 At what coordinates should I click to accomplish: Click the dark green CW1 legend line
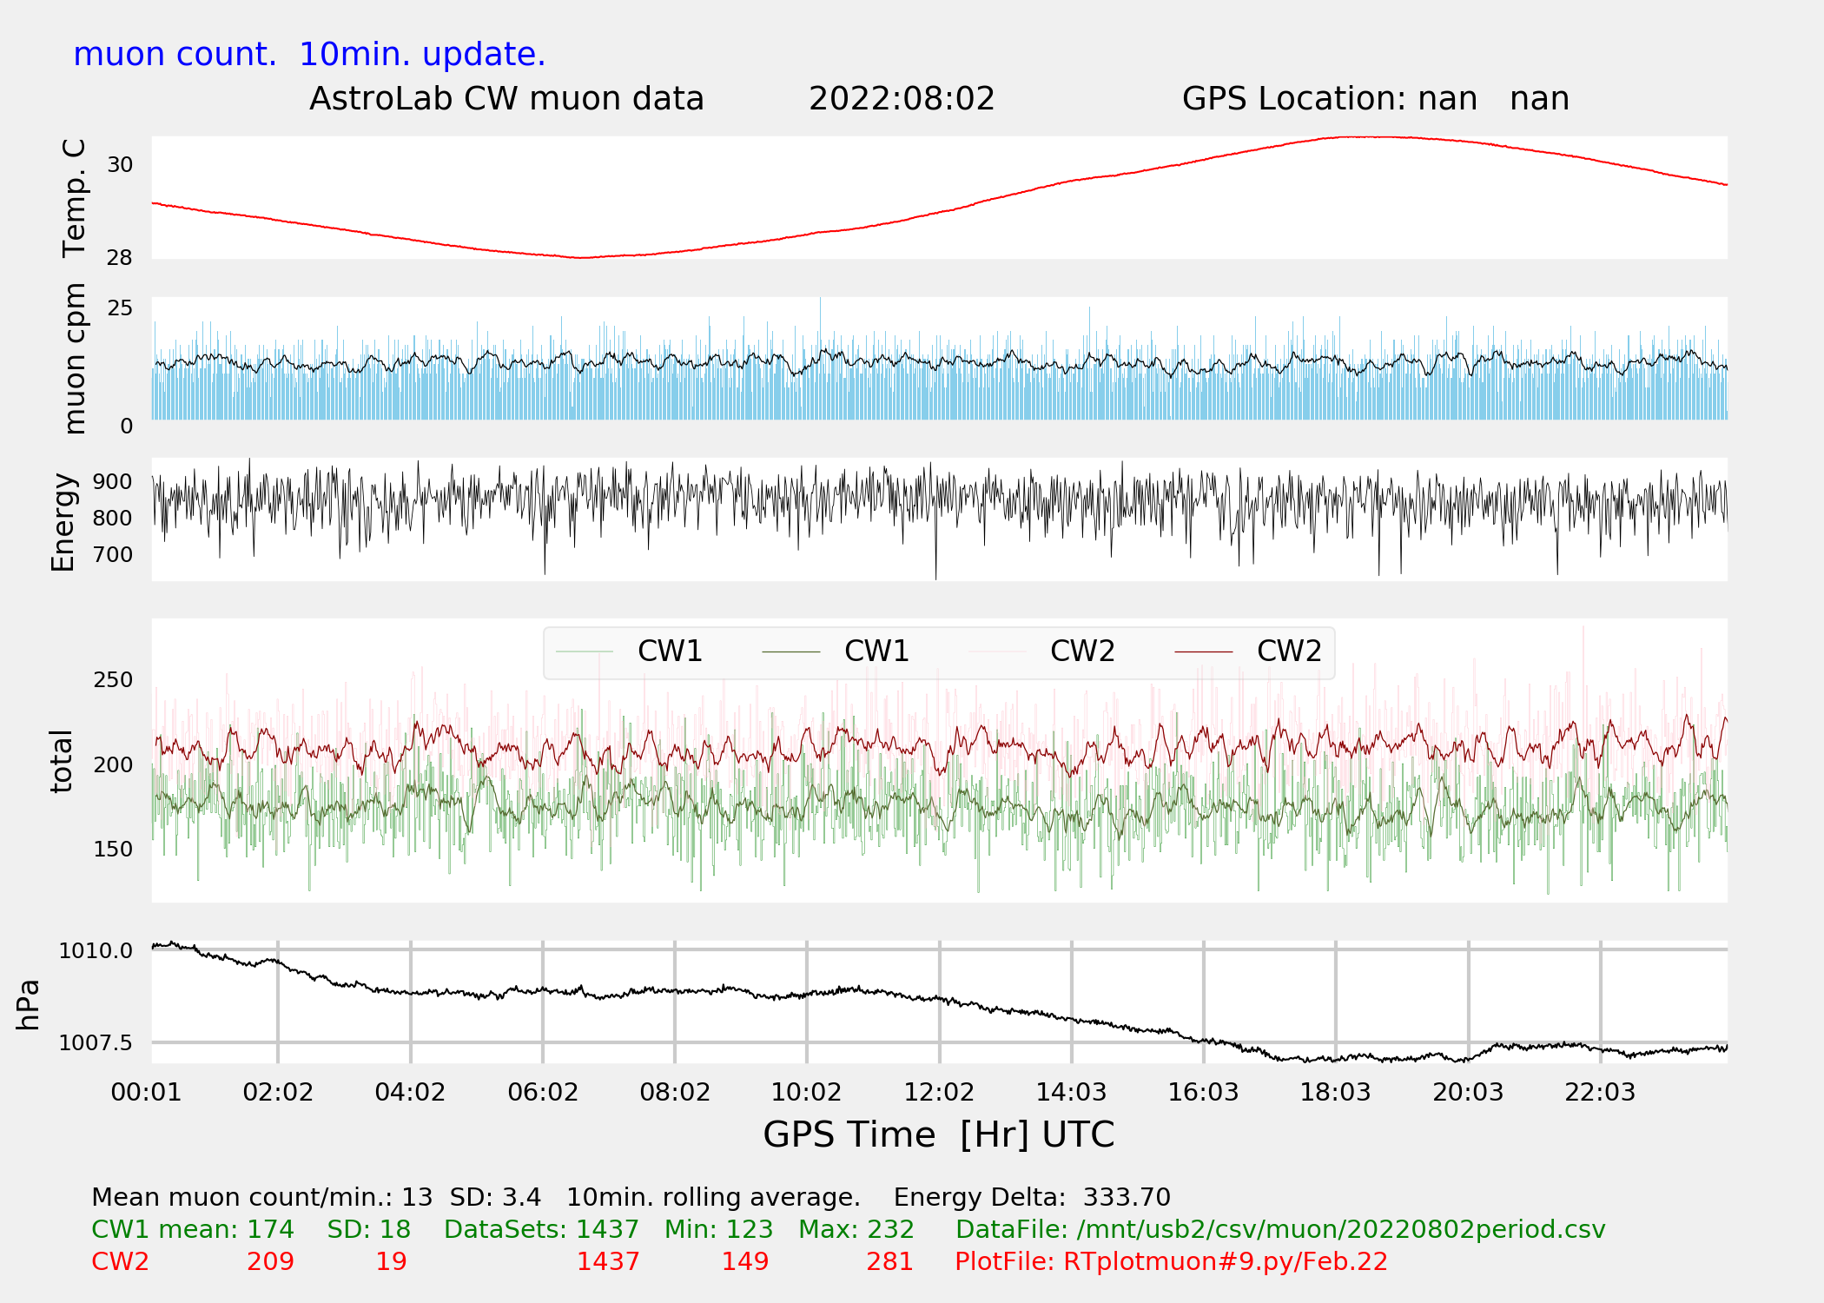[x=790, y=651]
